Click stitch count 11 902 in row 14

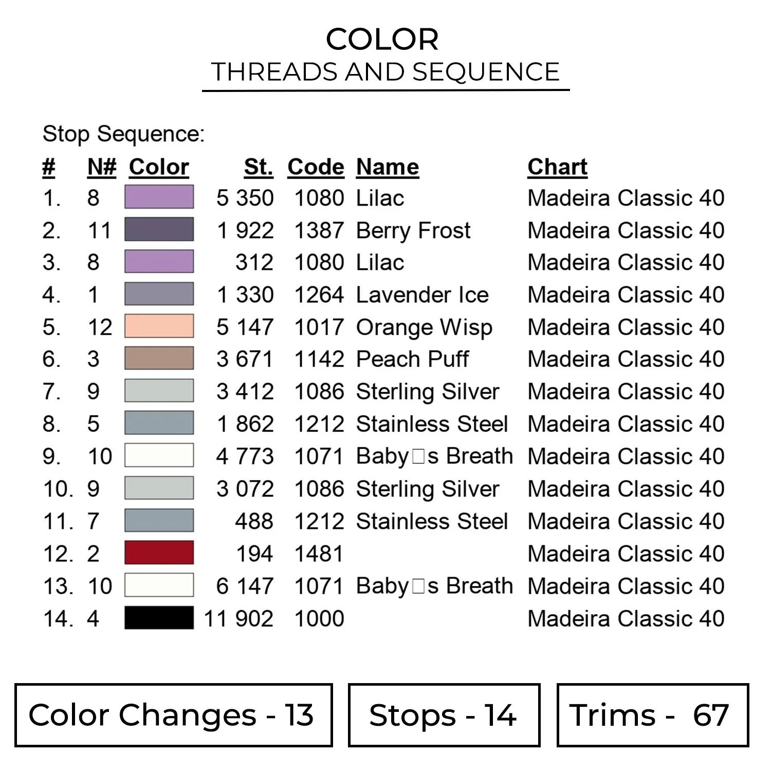[x=238, y=618]
